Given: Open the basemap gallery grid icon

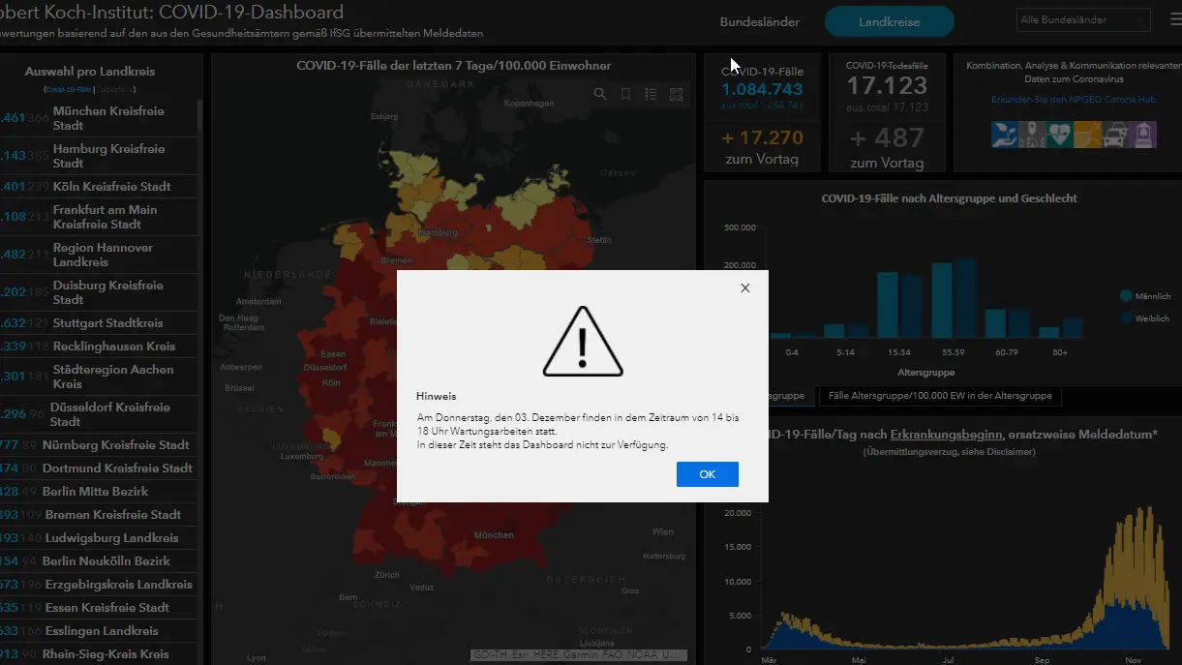Looking at the screenshot, I should coord(677,94).
